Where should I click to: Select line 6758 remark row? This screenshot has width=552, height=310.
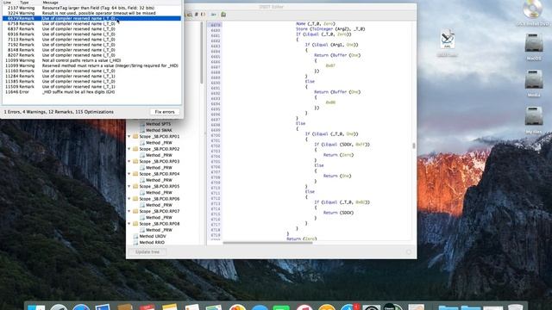click(x=91, y=23)
